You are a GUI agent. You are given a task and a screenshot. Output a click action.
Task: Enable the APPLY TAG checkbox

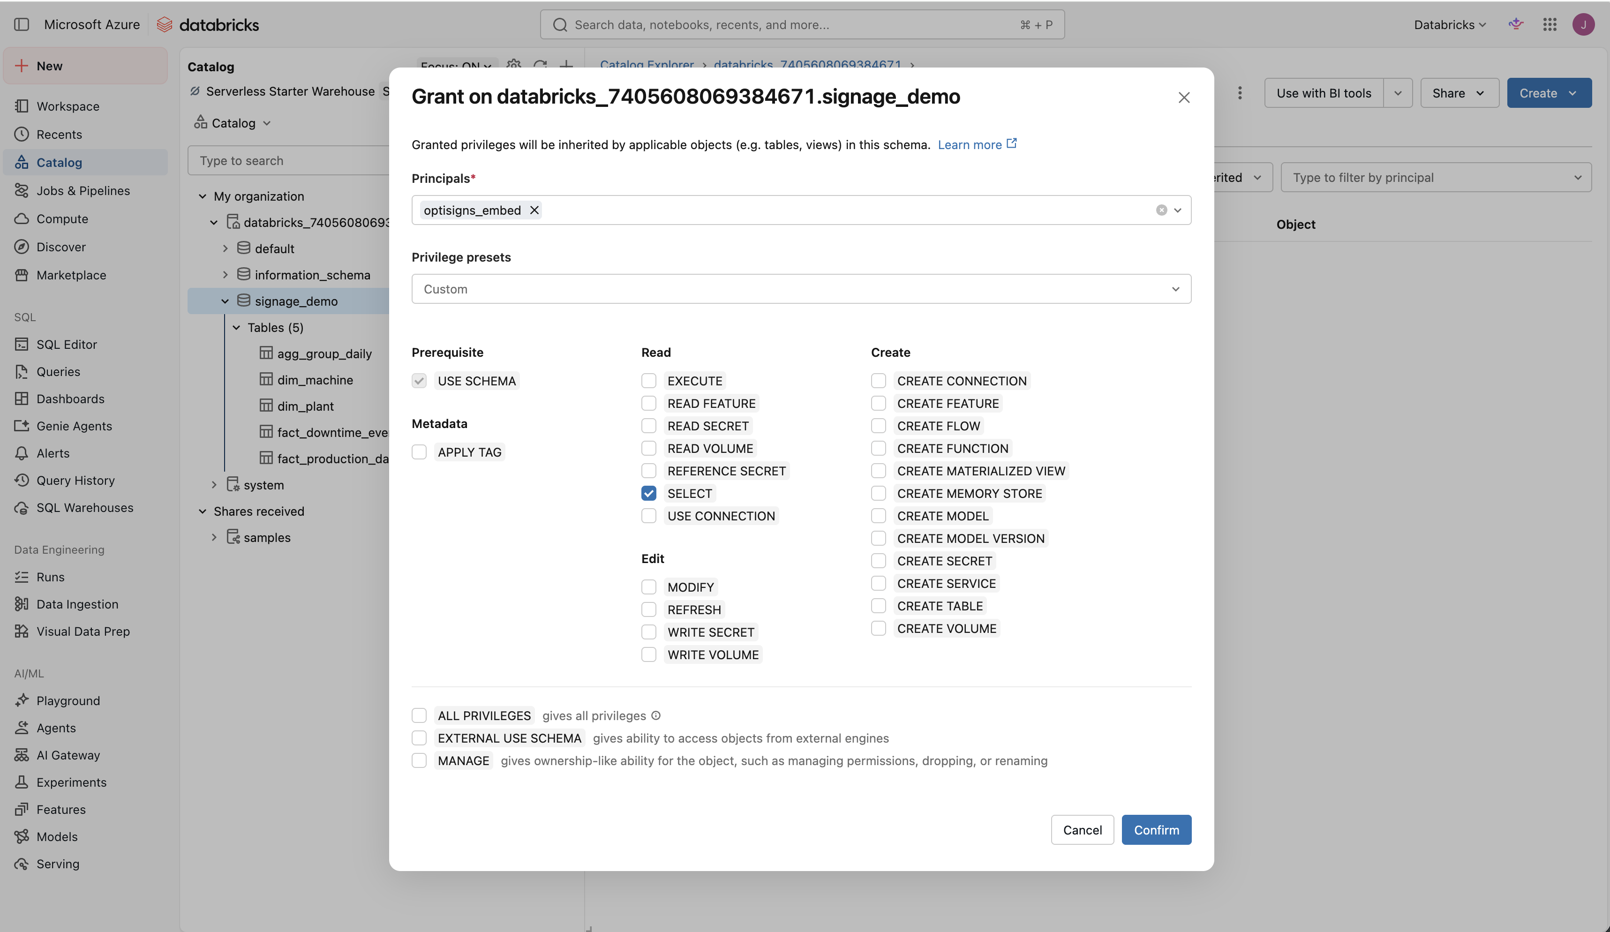coord(419,452)
